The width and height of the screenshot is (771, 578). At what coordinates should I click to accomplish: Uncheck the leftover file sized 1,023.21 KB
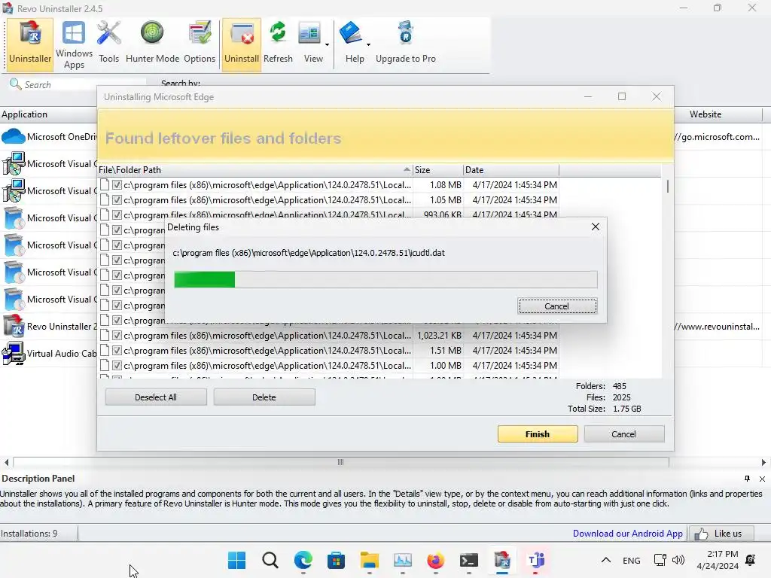tap(117, 335)
